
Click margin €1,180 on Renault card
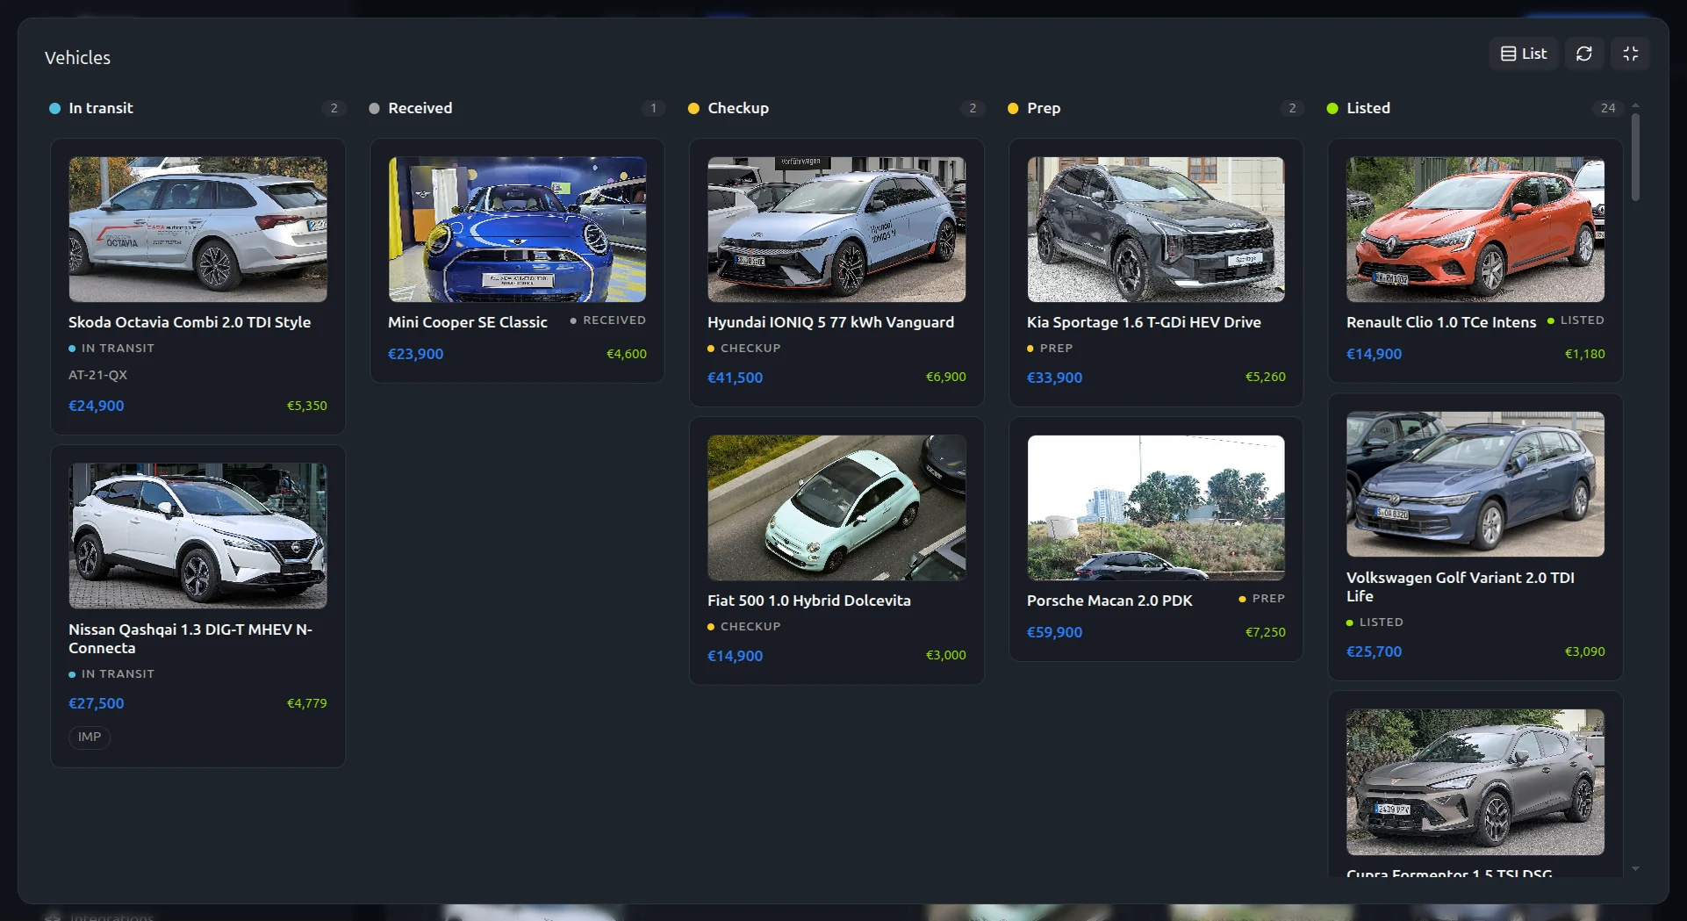coord(1585,354)
